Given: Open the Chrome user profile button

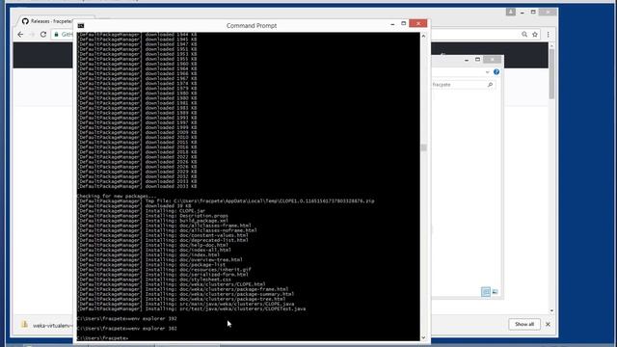Looking at the screenshot, I should tap(511, 12).
